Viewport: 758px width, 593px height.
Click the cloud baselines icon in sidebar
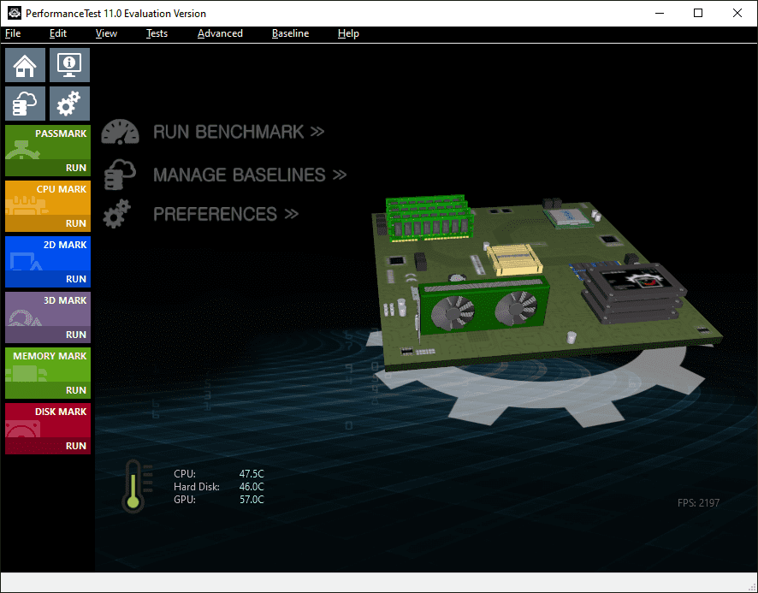point(25,104)
